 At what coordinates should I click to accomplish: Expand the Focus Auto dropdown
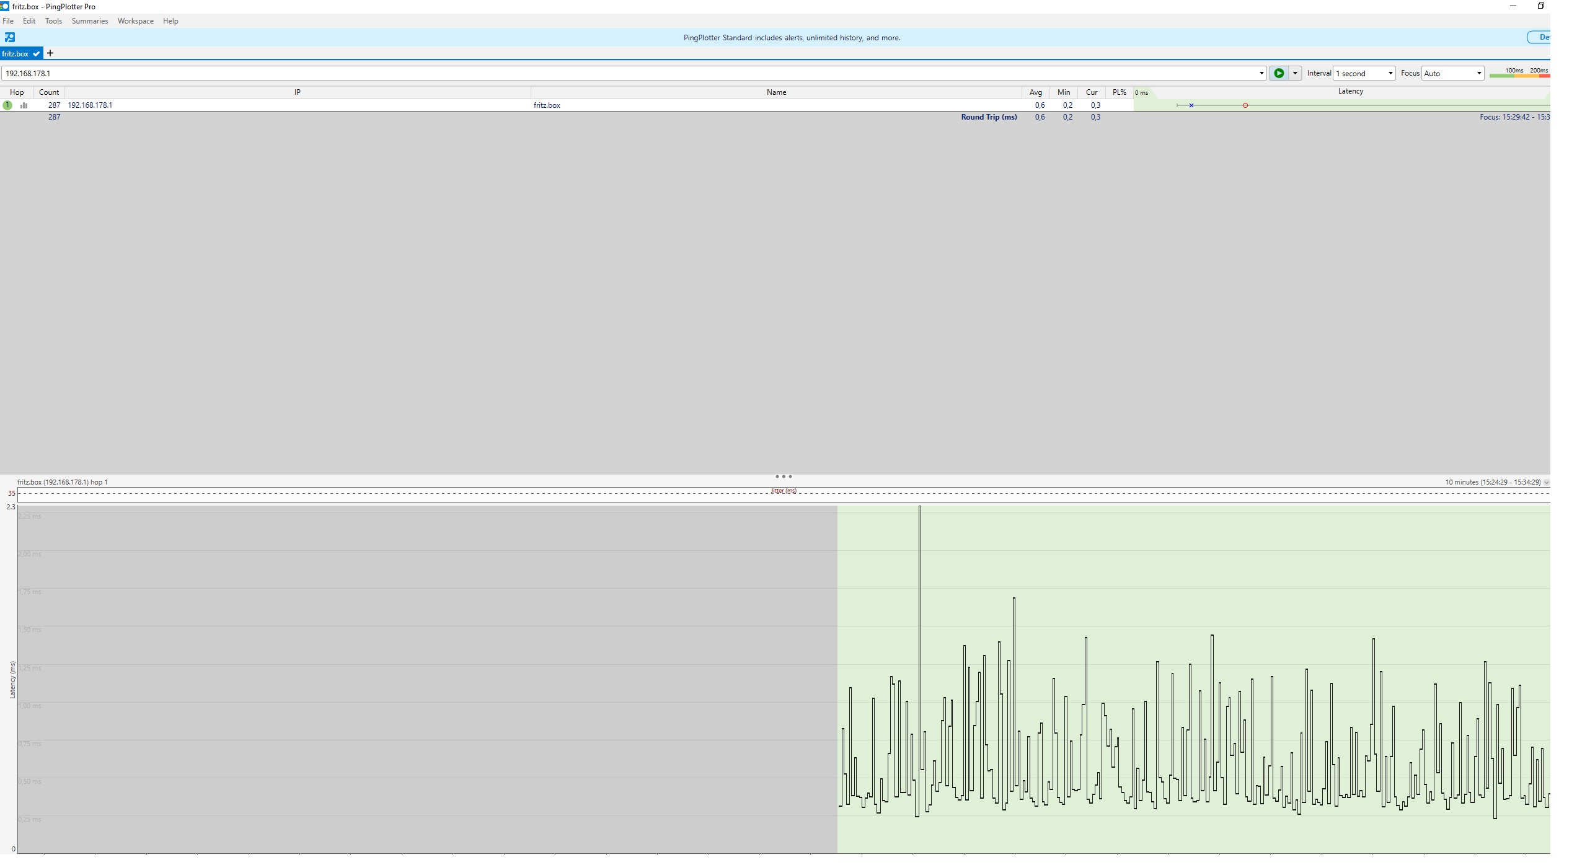tap(1452, 73)
